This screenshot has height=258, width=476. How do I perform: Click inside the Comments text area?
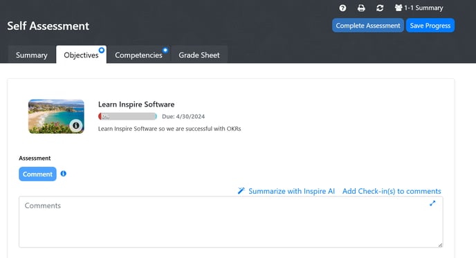point(230,222)
